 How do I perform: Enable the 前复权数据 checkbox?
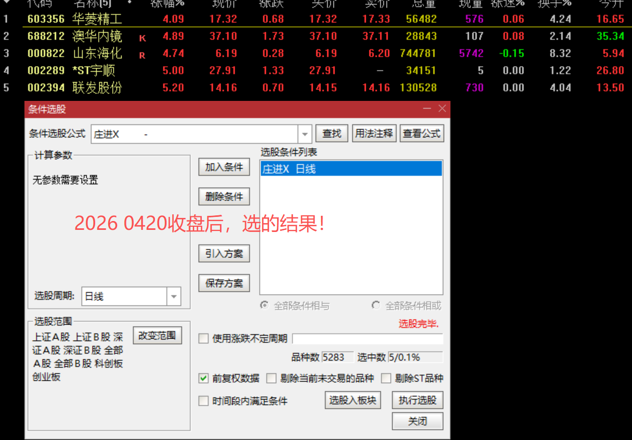pos(203,379)
